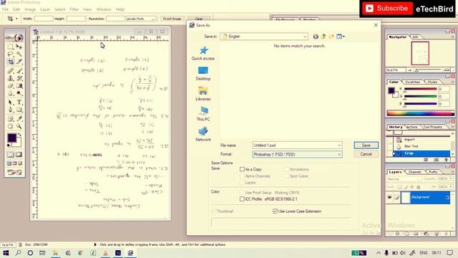This screenshot has height=258, width=458.
Task: Click the Go Back icon in Save As
Action: tap(316, 37)
